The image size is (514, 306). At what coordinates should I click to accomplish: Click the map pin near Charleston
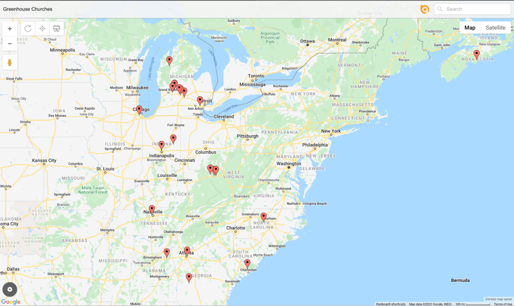point(247,264)
